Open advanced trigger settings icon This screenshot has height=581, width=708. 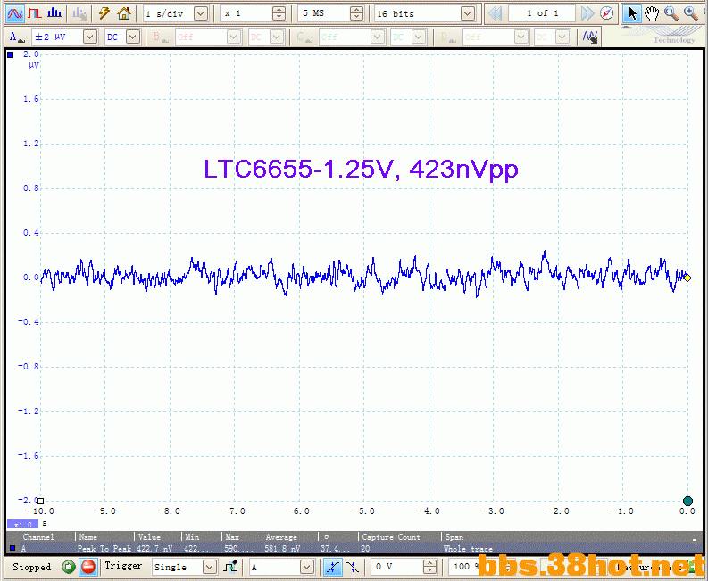[230, 567]
